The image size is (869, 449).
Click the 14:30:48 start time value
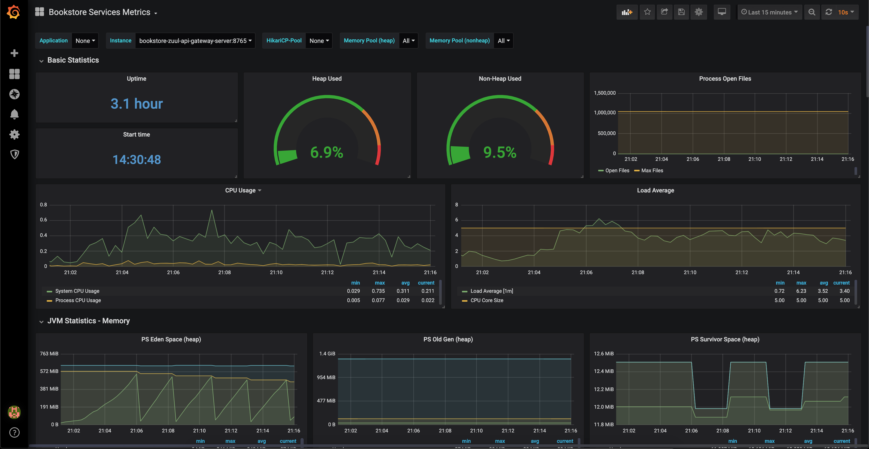click(137, 160)
